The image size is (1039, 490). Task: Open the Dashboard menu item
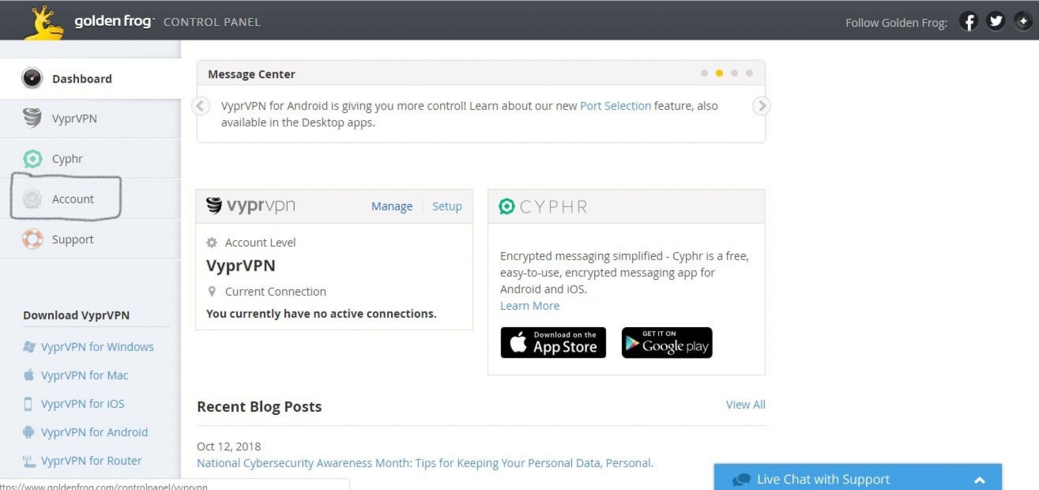pyautogui.click(x=90, y=79)
